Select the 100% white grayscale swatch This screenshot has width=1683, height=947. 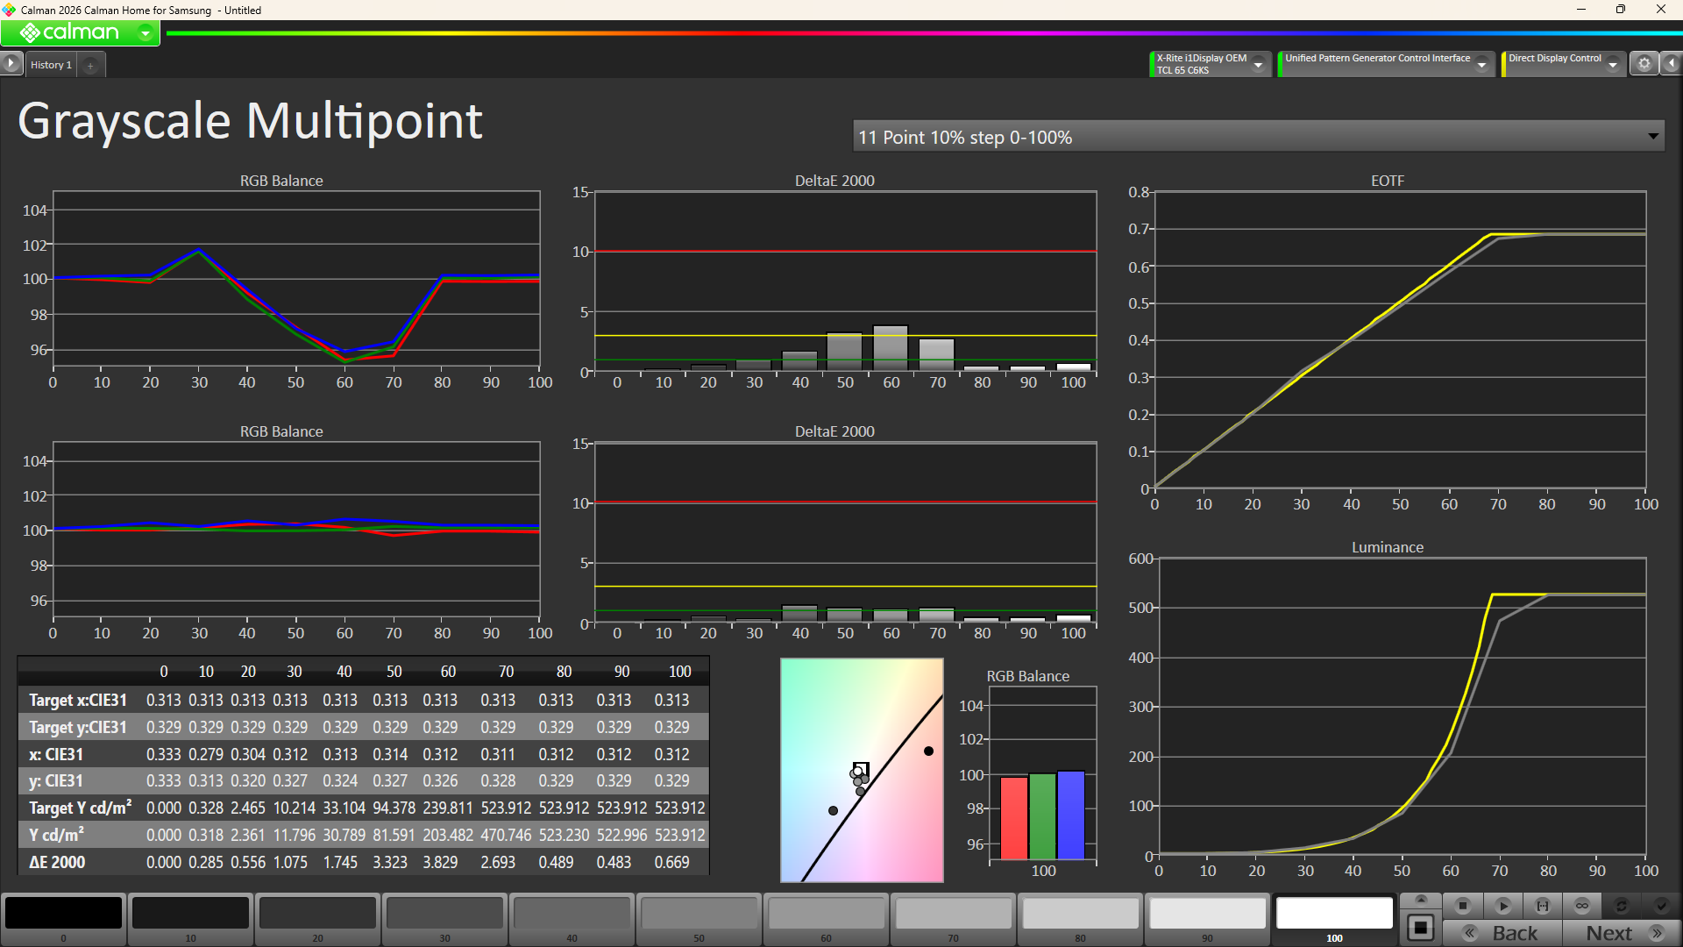[x=1334, y=914]
